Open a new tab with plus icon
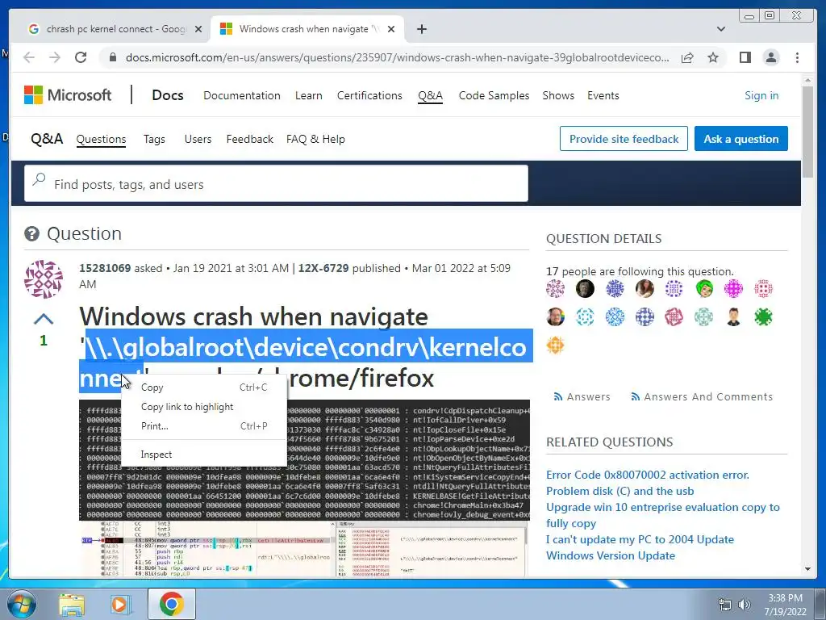 click(x=421, y=29)
